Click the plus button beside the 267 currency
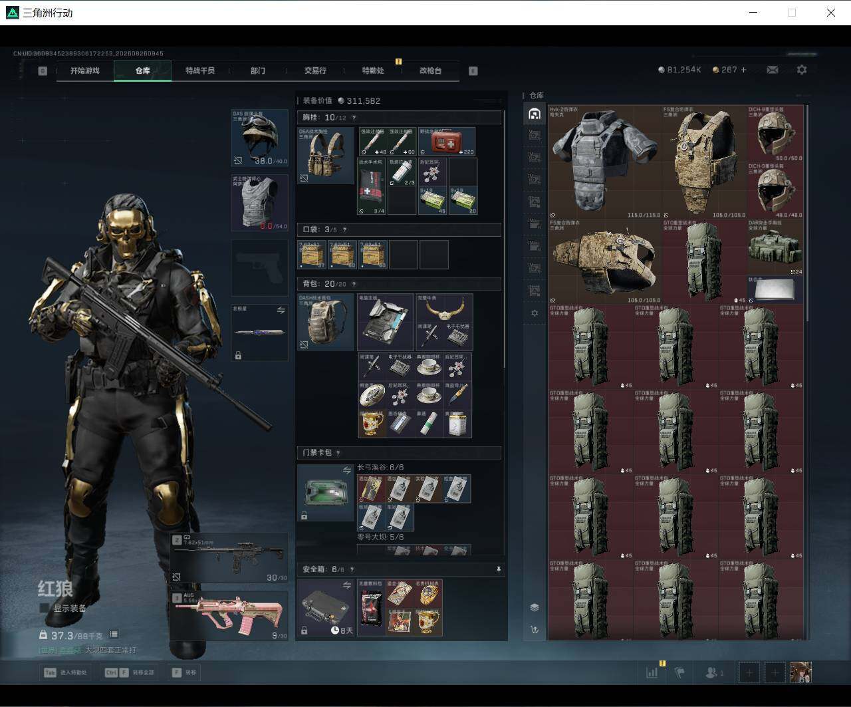851x707 pixels. [x=743, y=70]
